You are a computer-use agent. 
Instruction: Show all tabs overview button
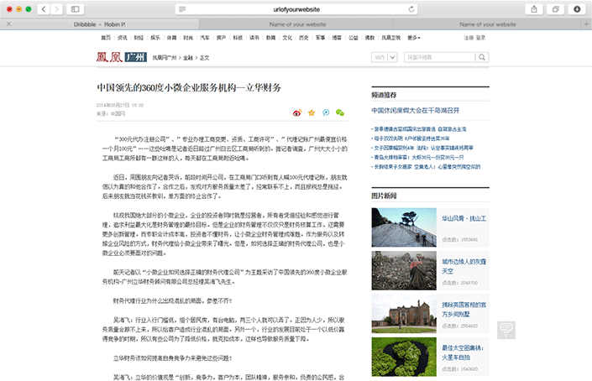555,8
